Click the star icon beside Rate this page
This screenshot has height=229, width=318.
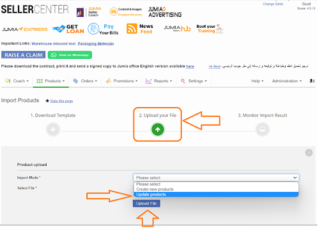47,101
